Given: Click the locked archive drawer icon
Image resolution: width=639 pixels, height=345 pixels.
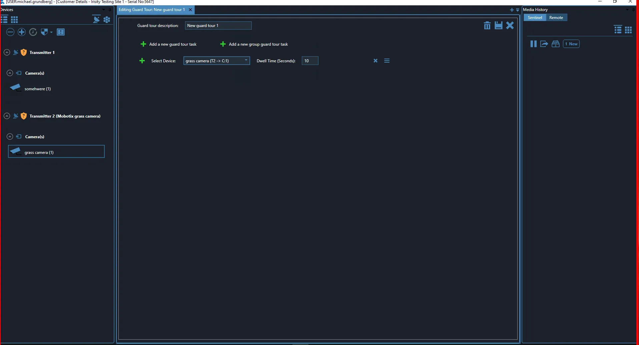Looking at the screenshot, I should (556, 44).
